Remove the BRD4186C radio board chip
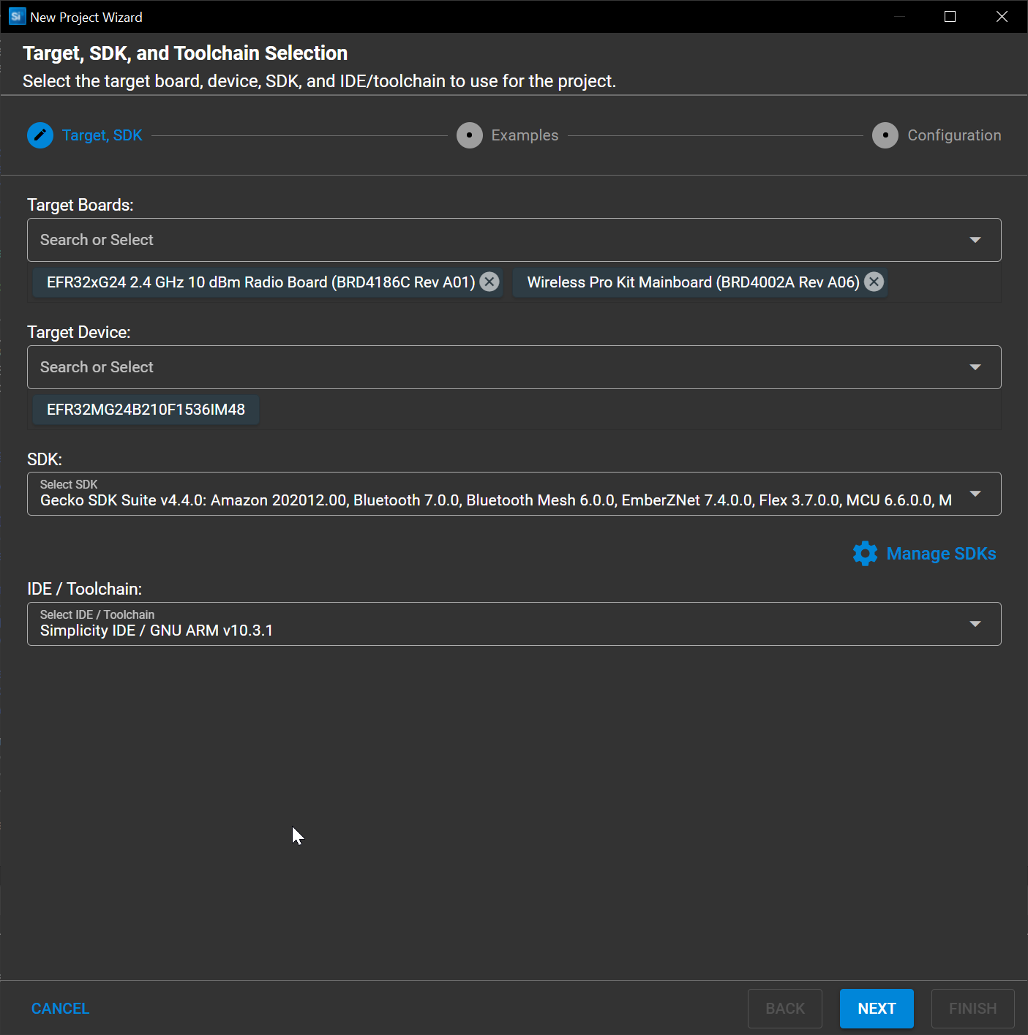This screenshot has height=1035, width=1028. point(489,282)
